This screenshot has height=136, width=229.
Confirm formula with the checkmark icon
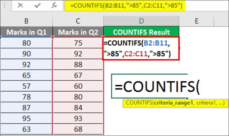click(x=37, y=5)
